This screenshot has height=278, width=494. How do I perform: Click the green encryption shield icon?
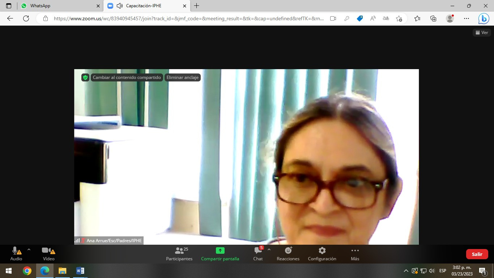85,77
